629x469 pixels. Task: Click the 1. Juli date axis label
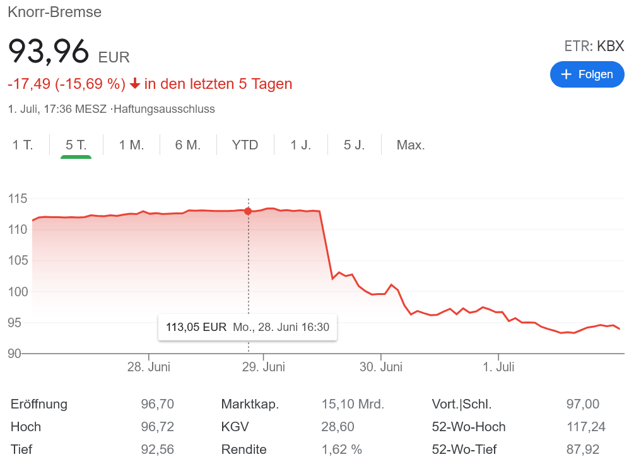click(x=498, y=366)
